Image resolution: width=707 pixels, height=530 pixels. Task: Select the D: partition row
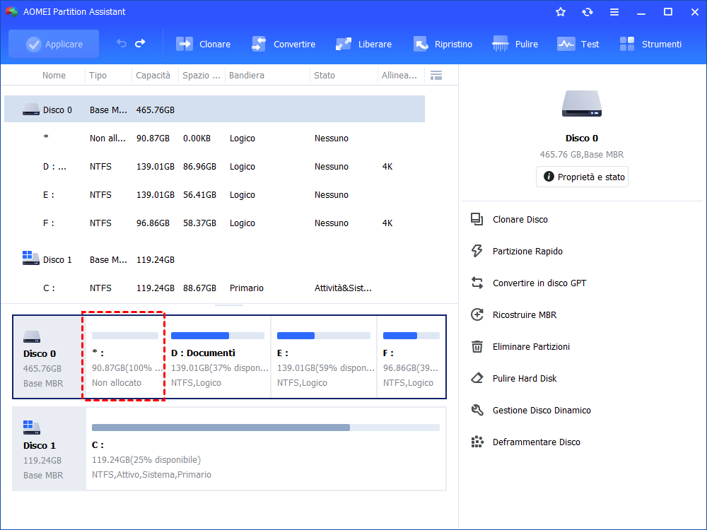coord(215,166)
